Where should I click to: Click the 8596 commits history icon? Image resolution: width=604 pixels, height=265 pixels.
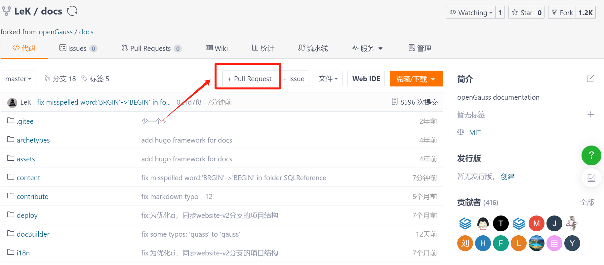[395, 102]
